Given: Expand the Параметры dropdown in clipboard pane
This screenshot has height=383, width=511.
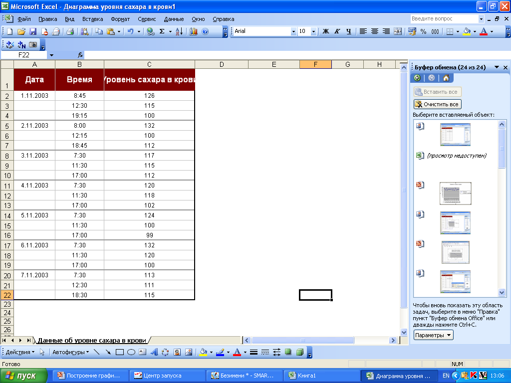Looking at the screenshot, I should coord(434,335).
